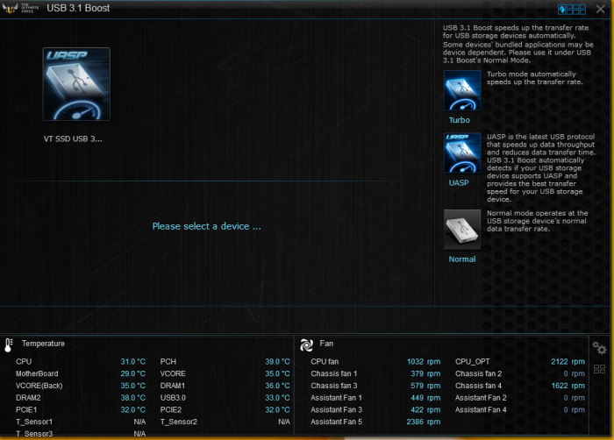Click the VT SSD USB 3... device name
This screenshot has height=440, width=614.
click(x=73, y=139)
